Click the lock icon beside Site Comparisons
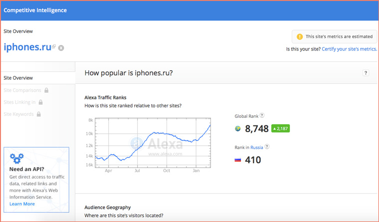Viewport: 379px width, 222px height. 46,90
